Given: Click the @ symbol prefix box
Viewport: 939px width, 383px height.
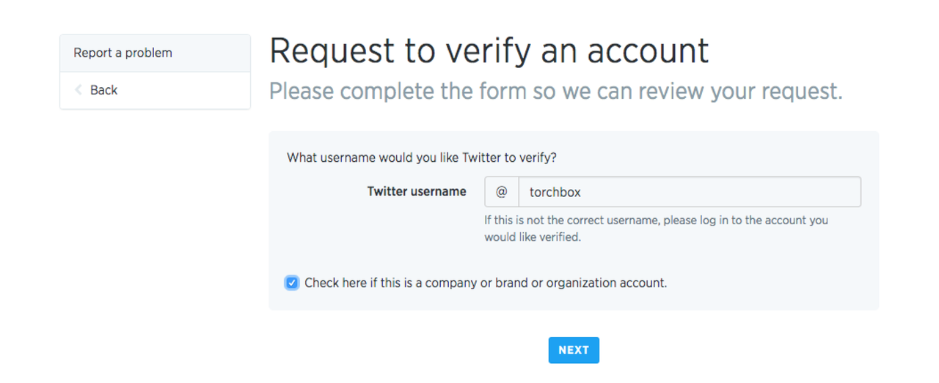Looking at the screenshot, I should (502, 192).
